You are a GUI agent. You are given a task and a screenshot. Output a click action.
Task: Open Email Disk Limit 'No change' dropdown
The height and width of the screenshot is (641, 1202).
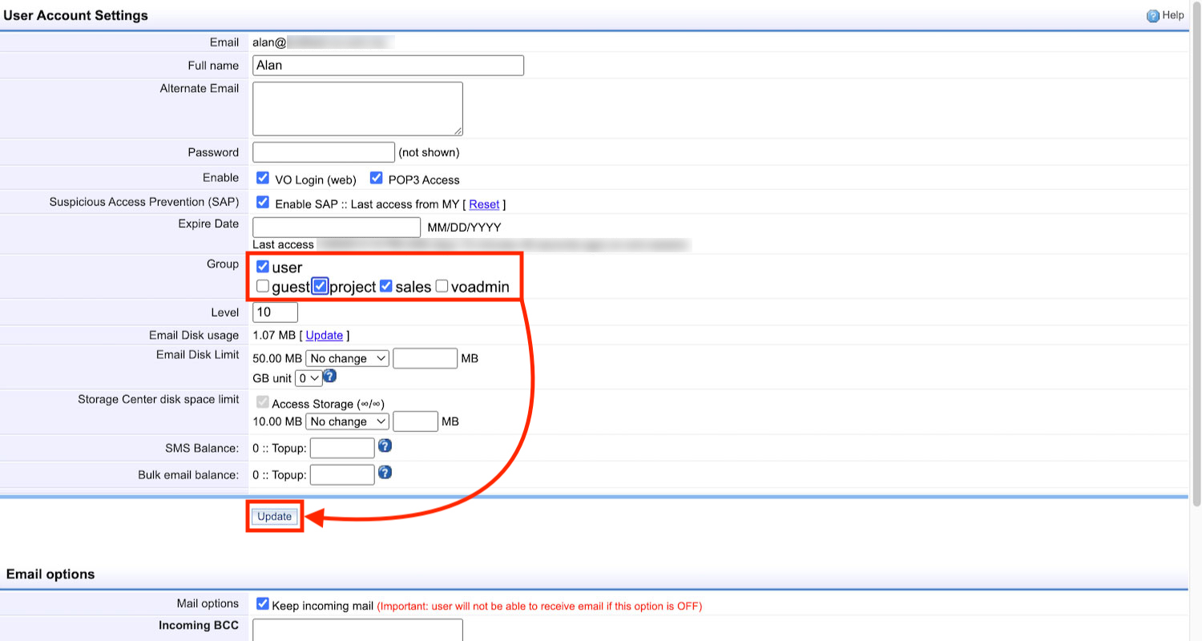pos(347,358)
